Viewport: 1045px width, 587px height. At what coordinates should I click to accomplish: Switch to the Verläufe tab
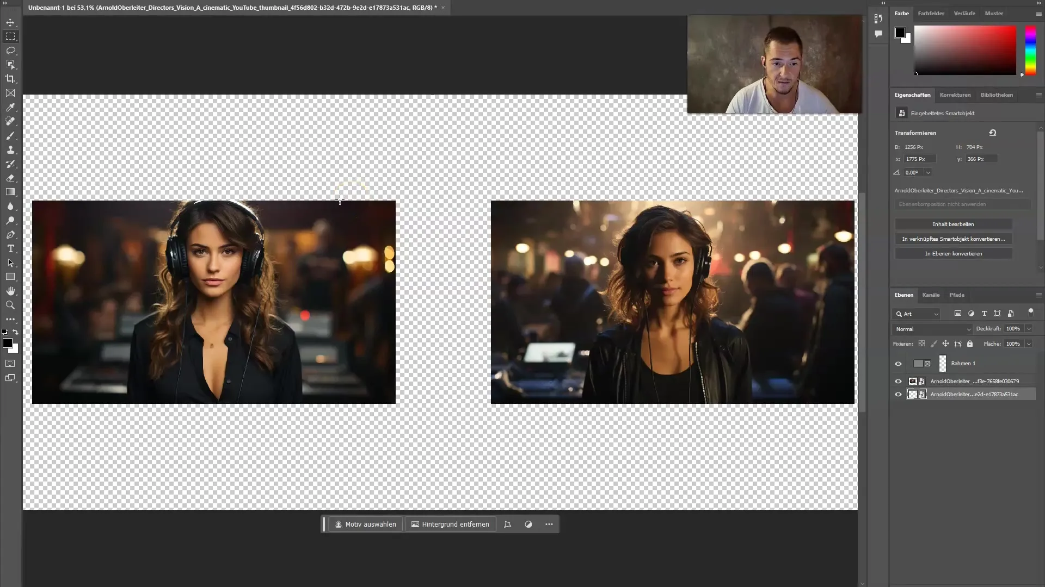(x=964, y=13)
